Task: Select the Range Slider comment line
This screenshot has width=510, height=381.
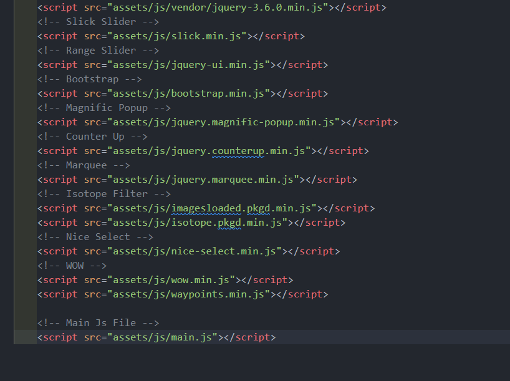Action: coord(99,51)
